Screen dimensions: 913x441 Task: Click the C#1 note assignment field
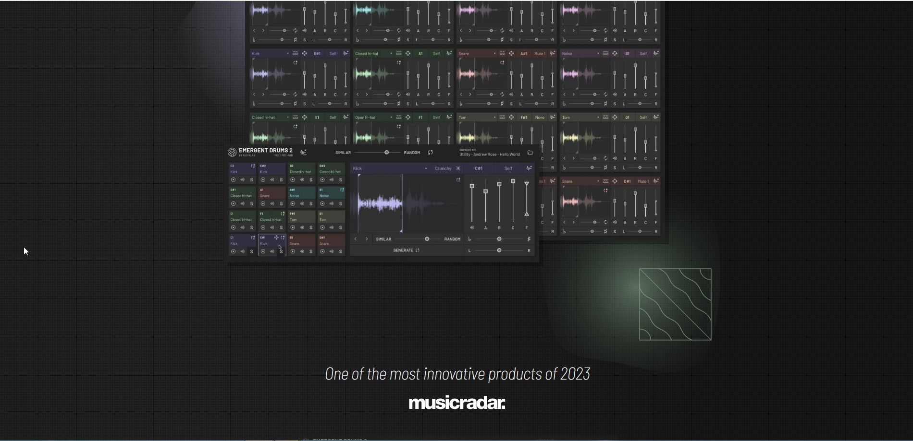479,168
